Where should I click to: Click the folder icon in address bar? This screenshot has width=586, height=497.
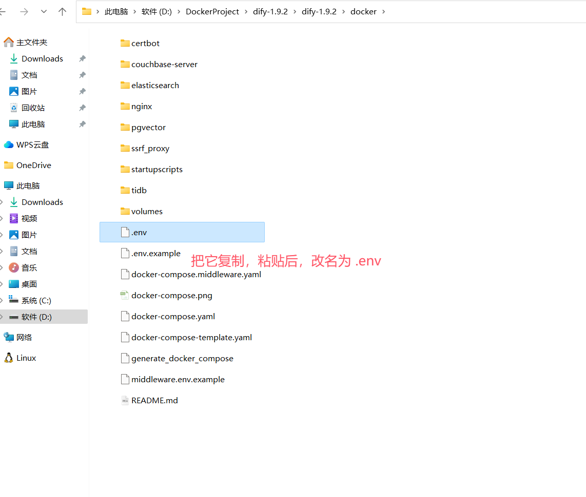(87, 12)
